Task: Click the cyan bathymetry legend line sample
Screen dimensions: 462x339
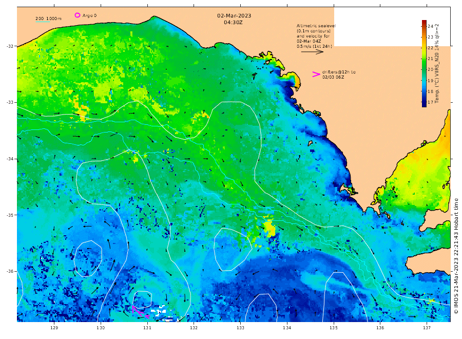Action: click(43, 22)
